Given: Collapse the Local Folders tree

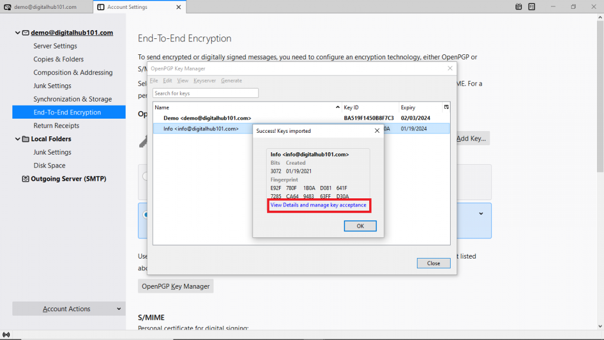Looking at the screenshot, I should tap(17, 139).
